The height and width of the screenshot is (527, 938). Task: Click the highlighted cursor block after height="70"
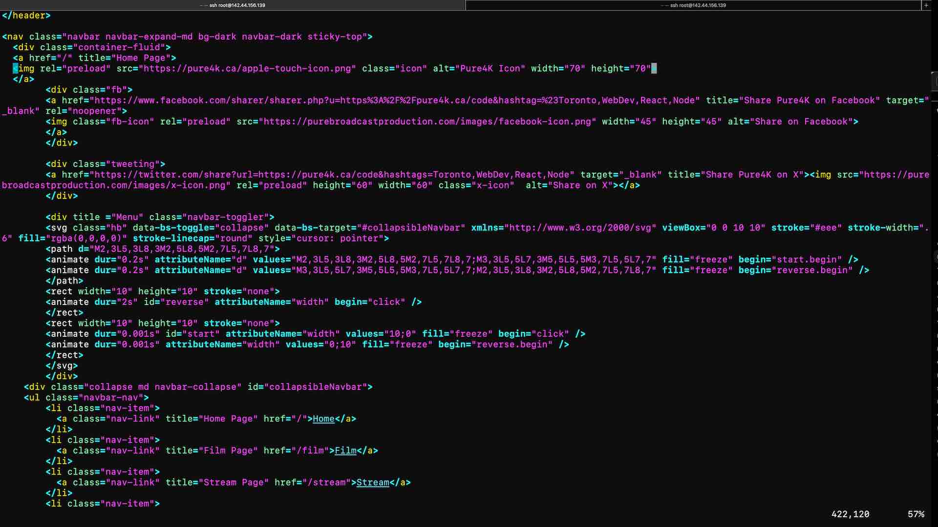[x=654, y=69]
